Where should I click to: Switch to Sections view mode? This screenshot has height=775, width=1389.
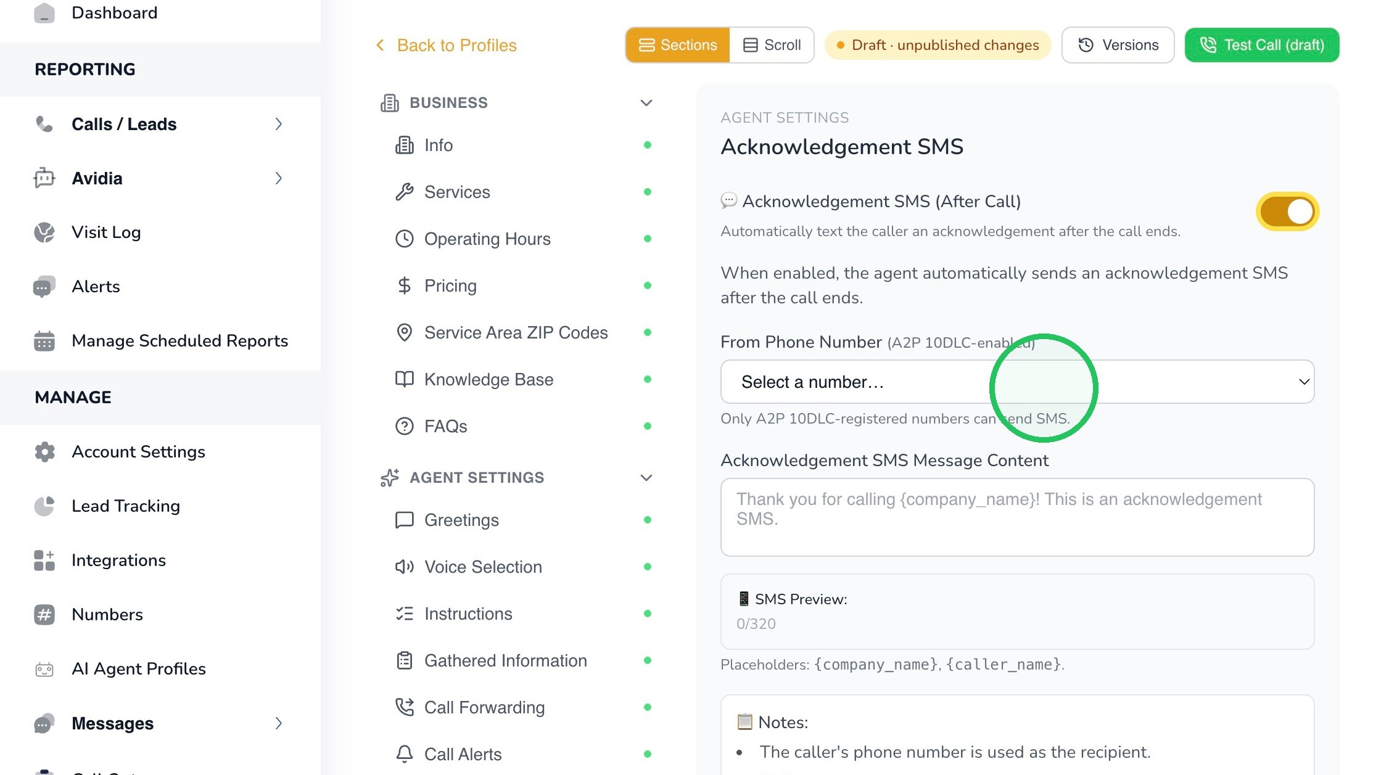point(677,45)
